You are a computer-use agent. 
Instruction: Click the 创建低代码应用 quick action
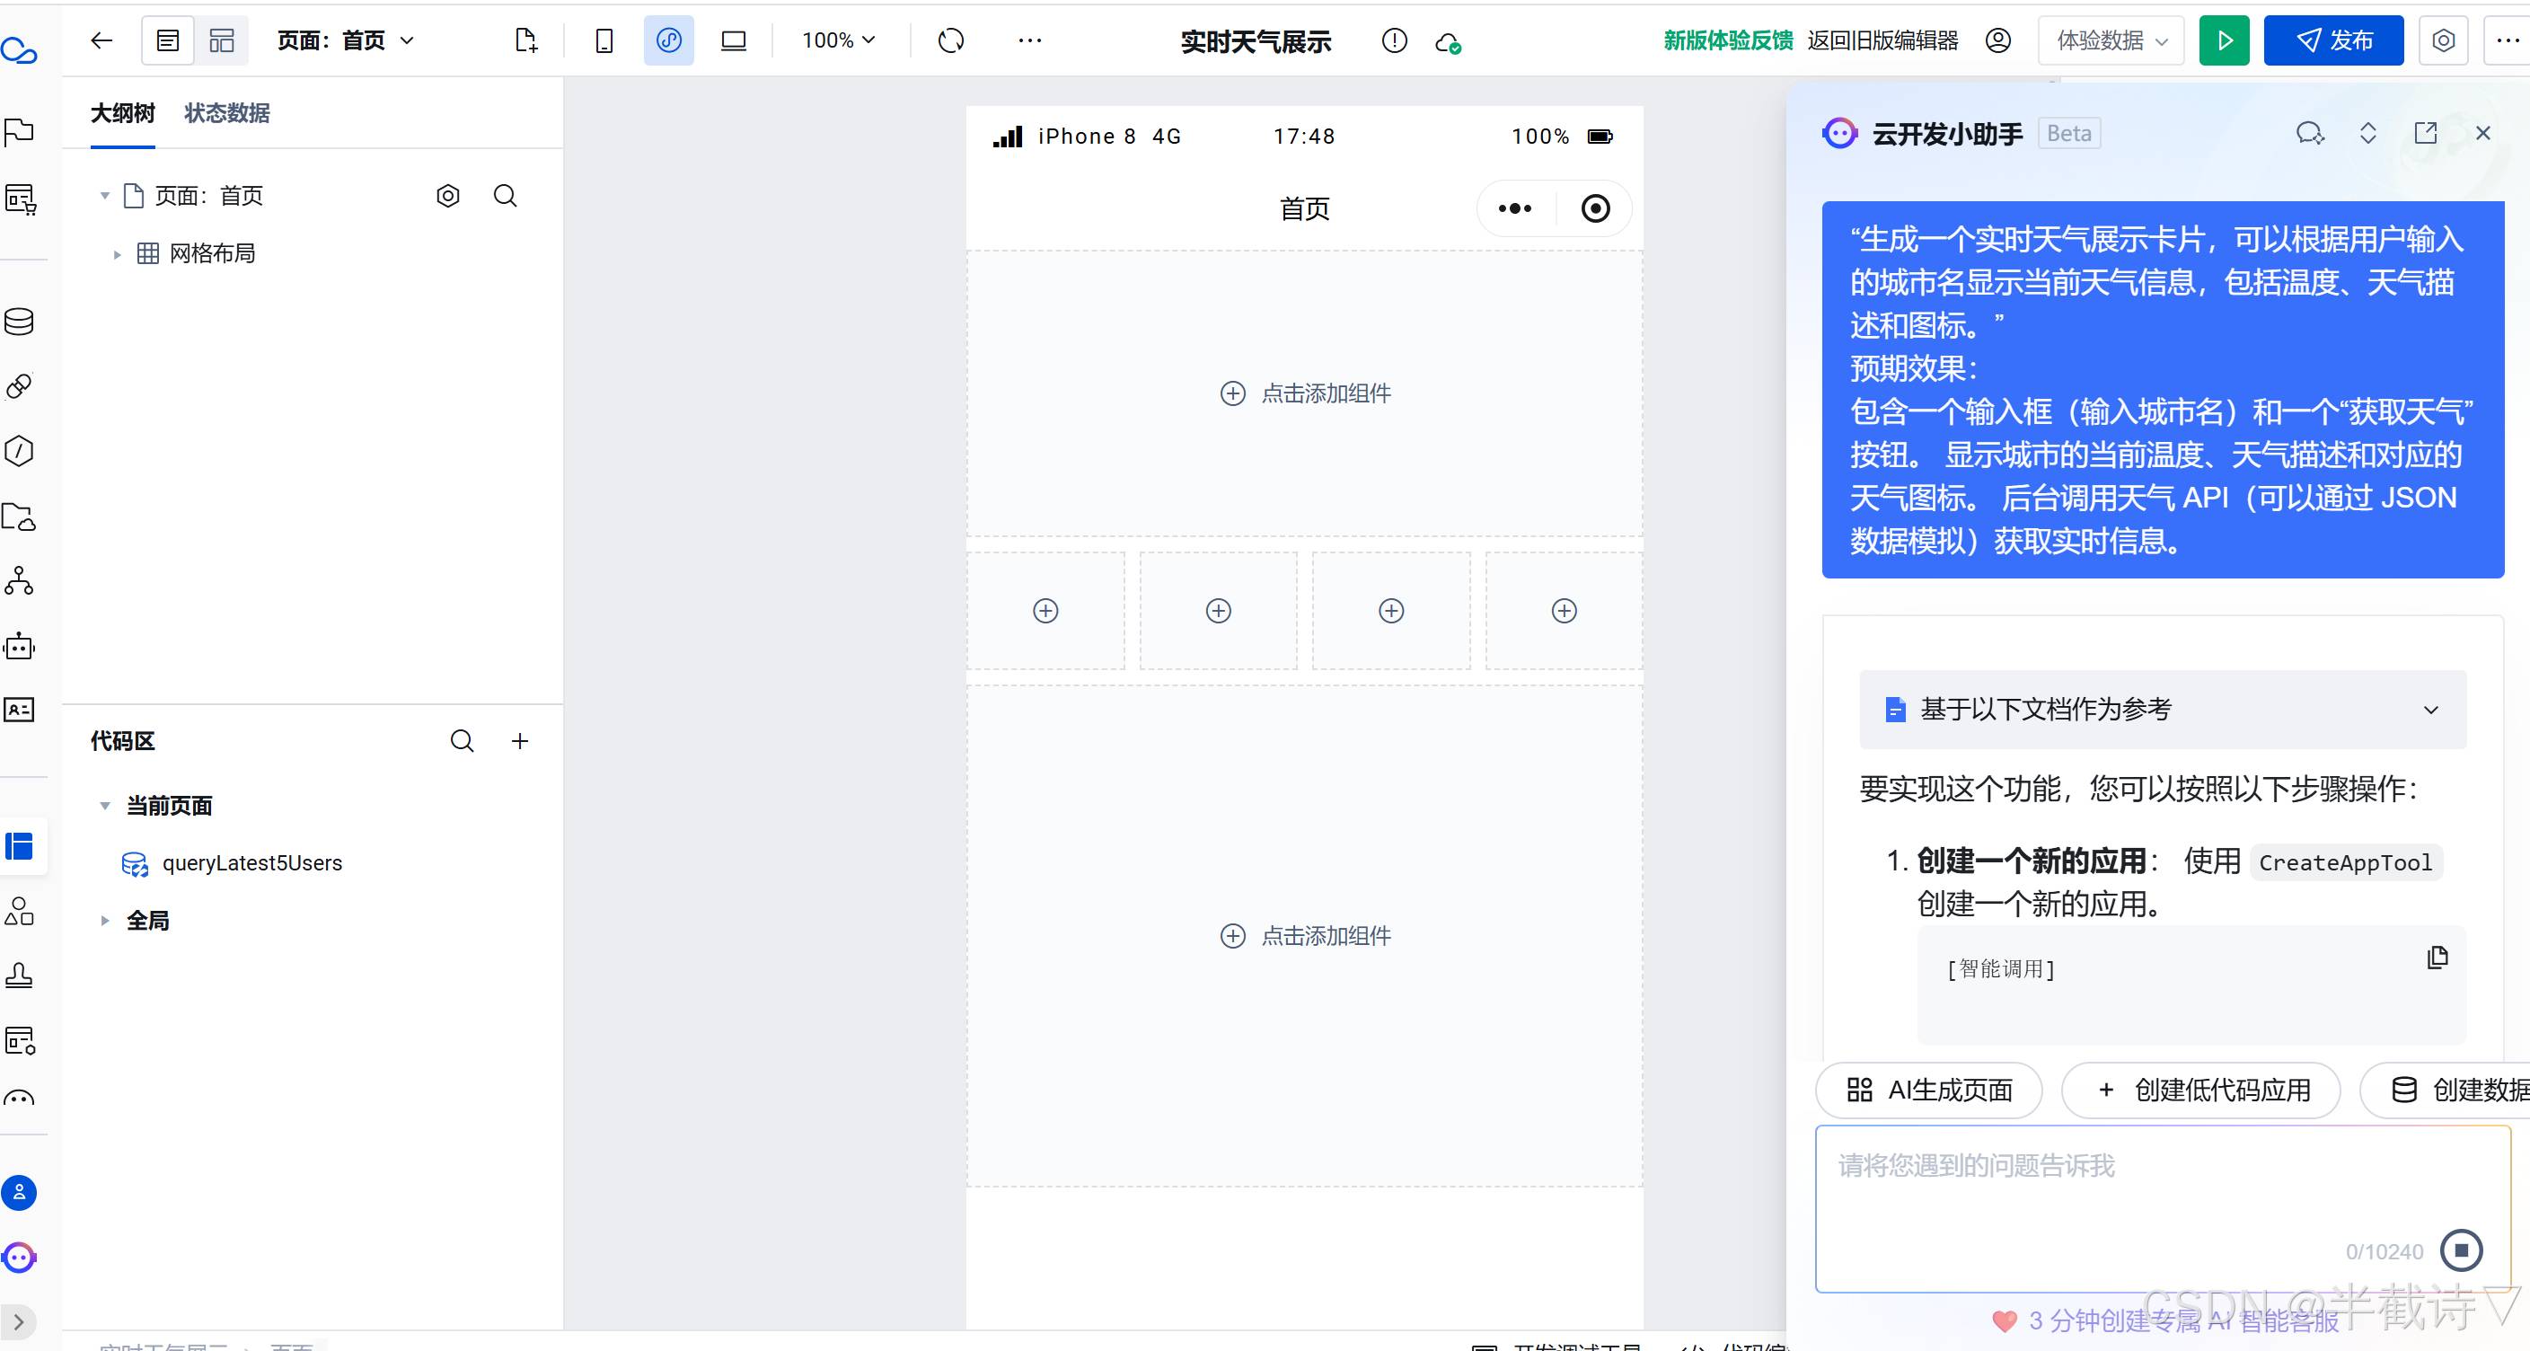tap(2201, 1090)
